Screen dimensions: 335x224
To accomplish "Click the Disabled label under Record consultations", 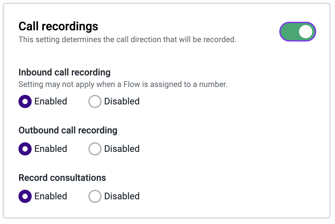I will pos(122,196).
